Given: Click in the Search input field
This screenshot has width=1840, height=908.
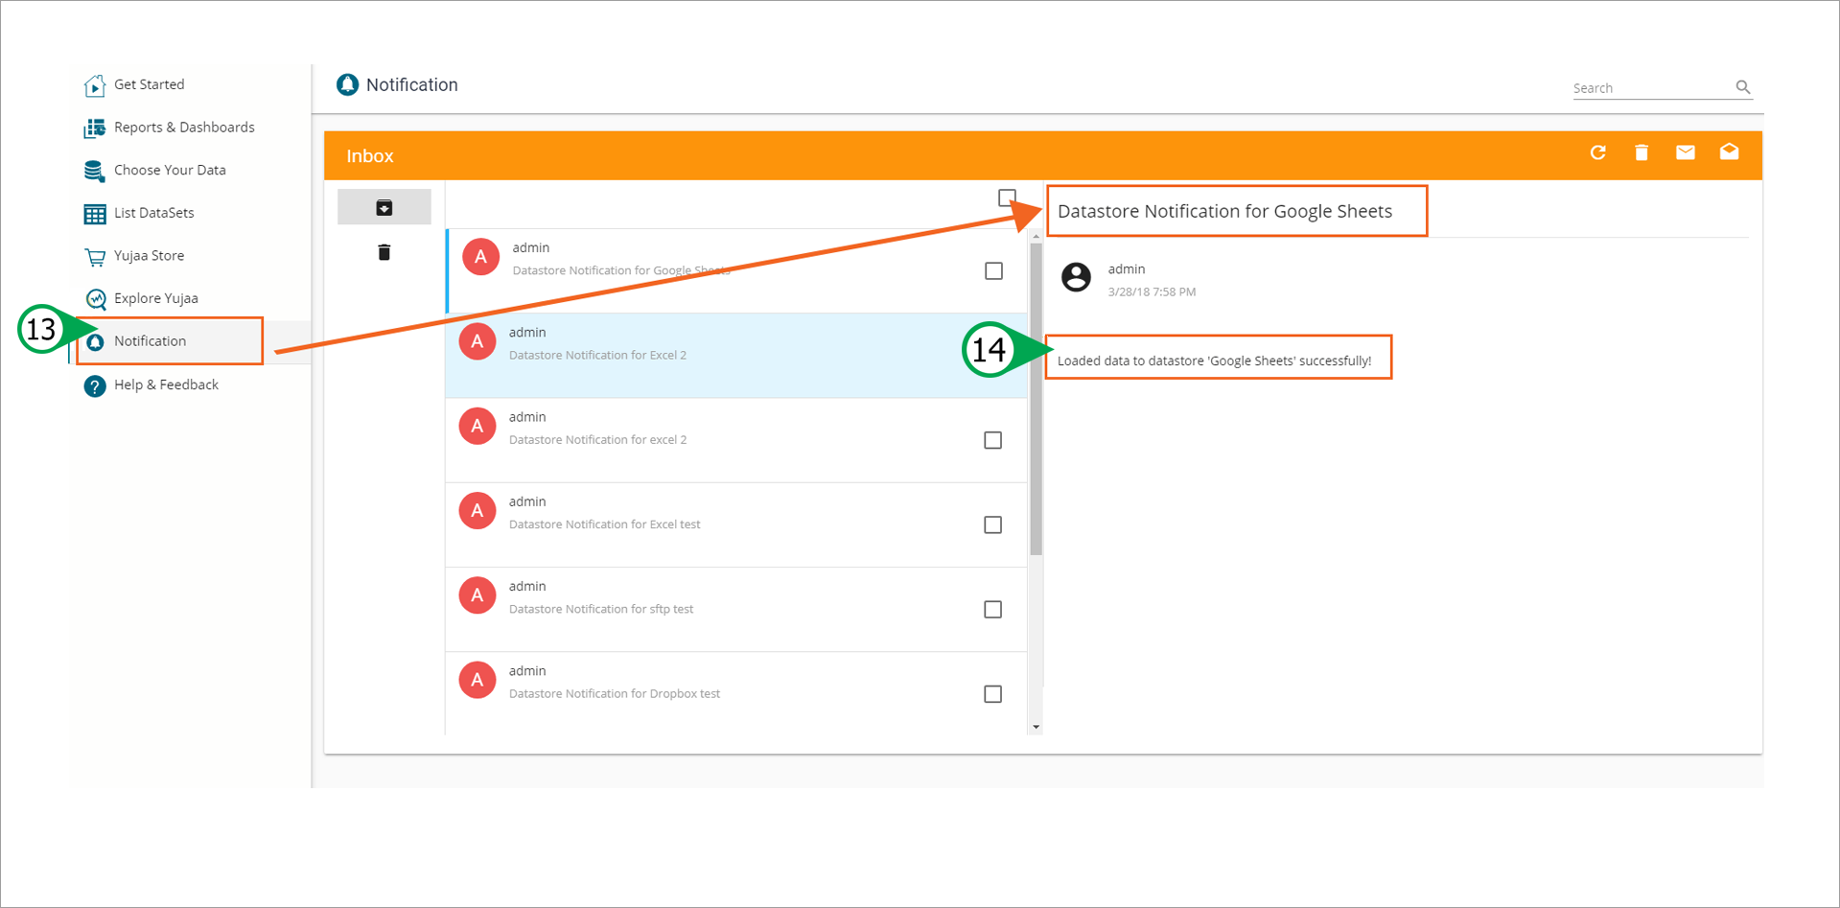Looking at the screenshot, I should [1649, 88].
